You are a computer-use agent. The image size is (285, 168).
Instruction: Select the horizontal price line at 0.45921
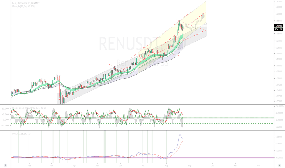click(x=142, y=26)
